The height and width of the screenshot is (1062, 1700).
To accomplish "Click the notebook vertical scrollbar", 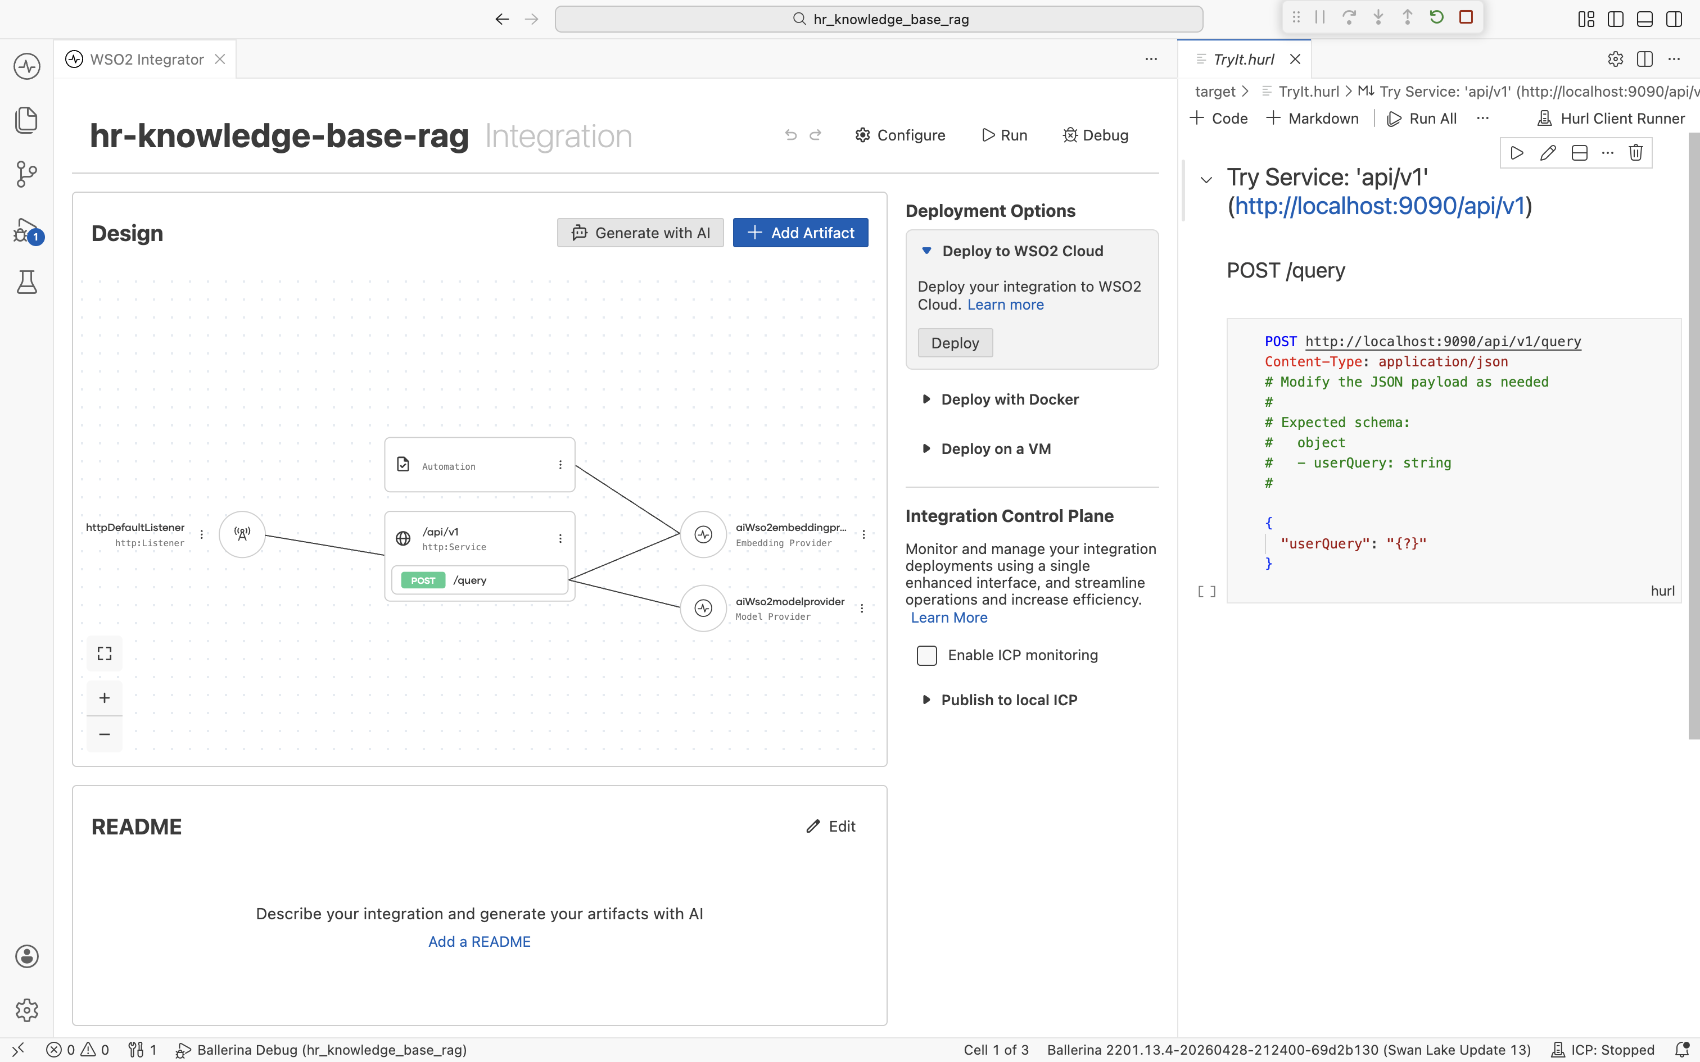I will click(x=1694, y=435).
